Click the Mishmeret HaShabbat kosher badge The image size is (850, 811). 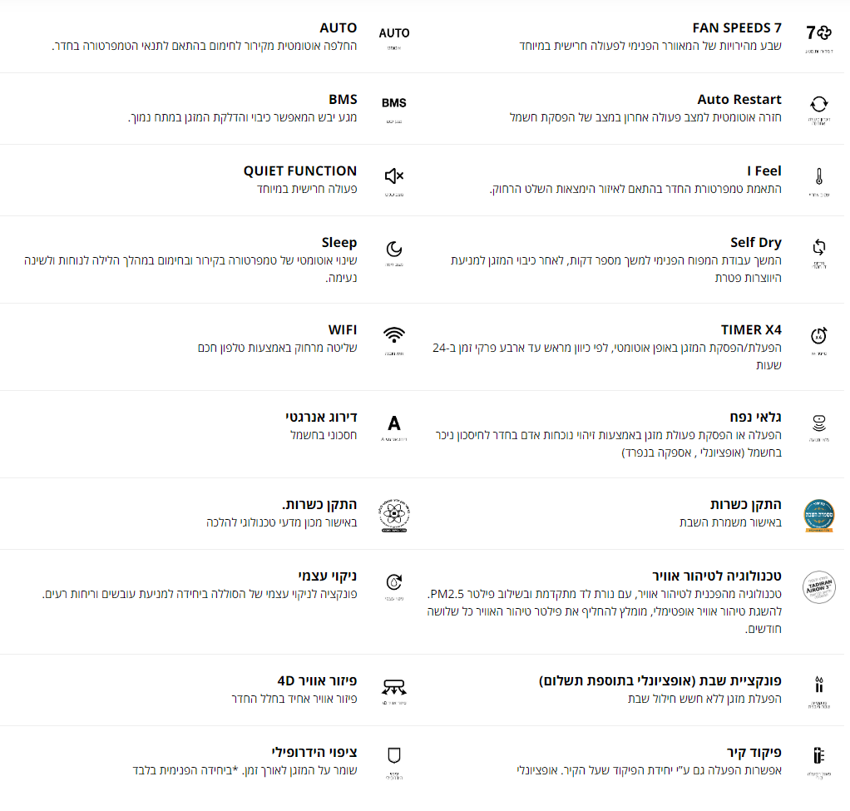[x=818, y=515]
